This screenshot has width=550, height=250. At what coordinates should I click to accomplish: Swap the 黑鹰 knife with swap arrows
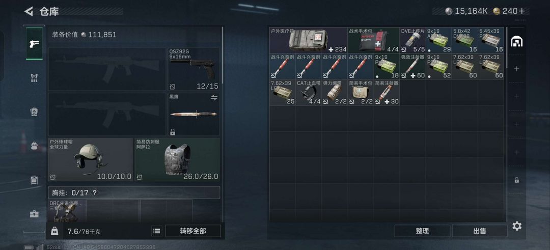click(214, 97)
